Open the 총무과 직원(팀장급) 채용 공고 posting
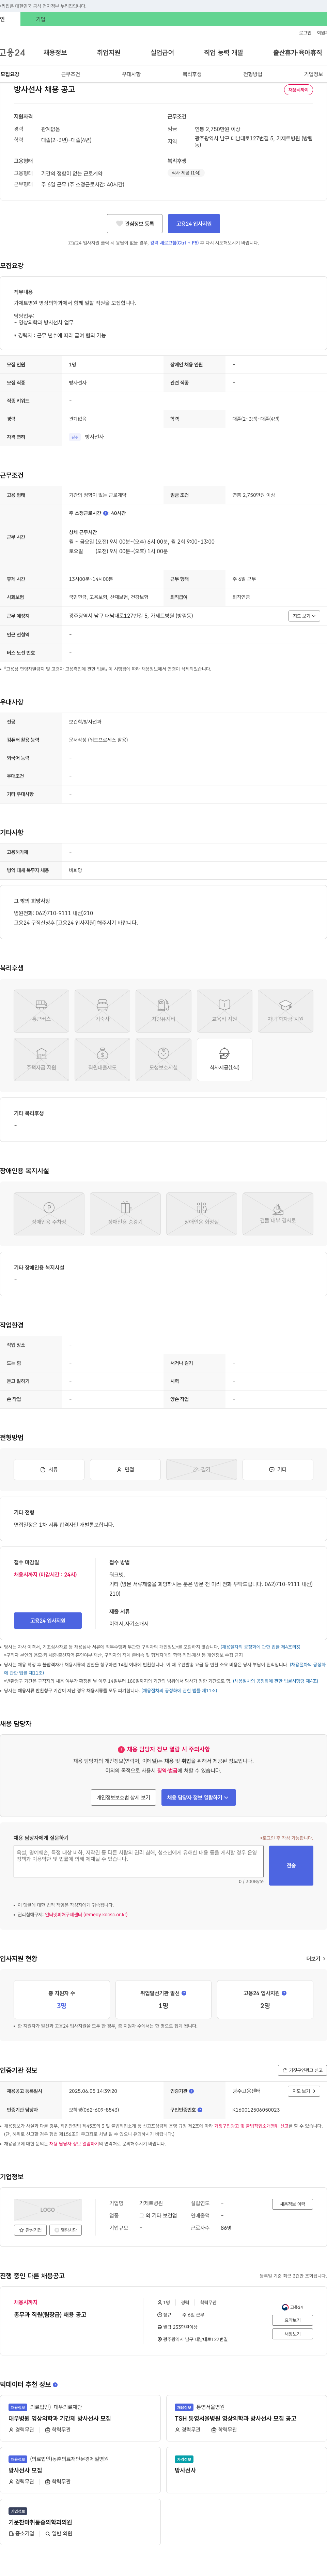The image size is (327, 2576). tap(50, 2315)
